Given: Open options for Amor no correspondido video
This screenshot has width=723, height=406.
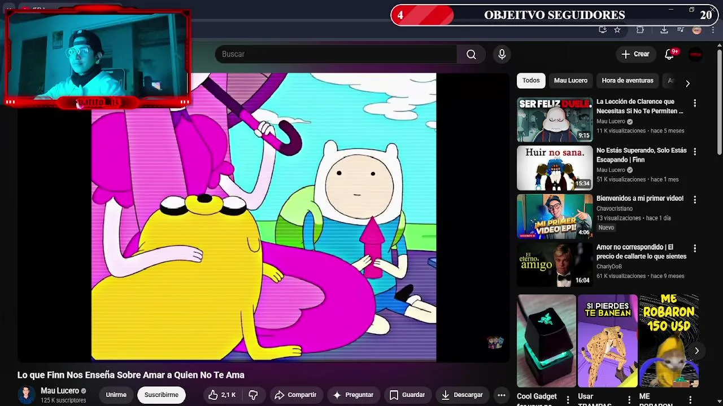Looking at the screenshot, I should coord(695,248).
